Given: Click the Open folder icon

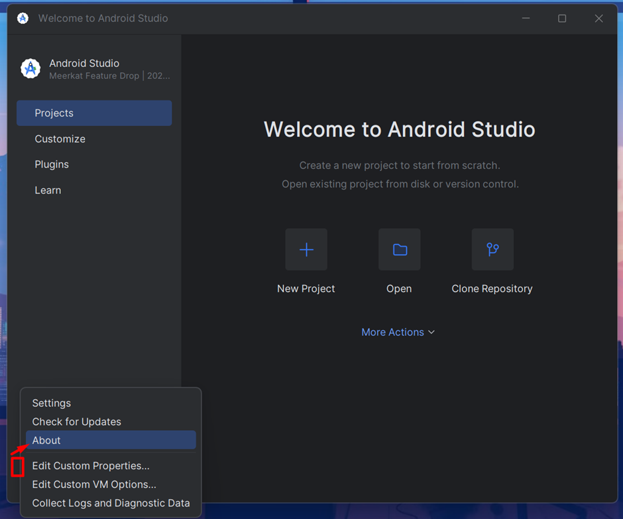Looking at the screenshot, I should coord(399,250).
